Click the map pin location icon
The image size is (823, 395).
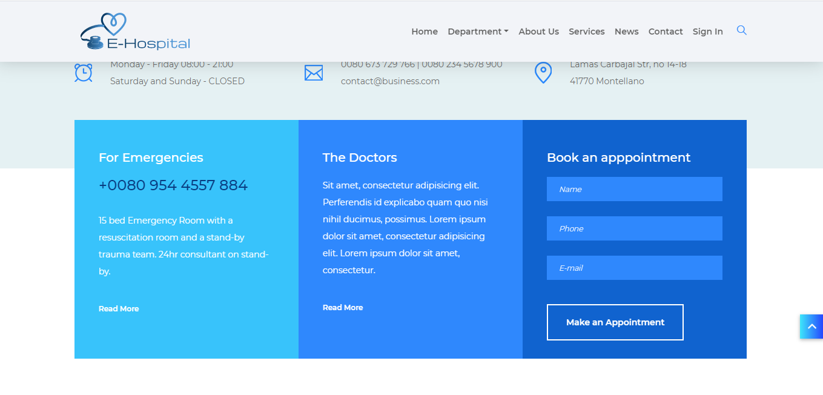543,73
